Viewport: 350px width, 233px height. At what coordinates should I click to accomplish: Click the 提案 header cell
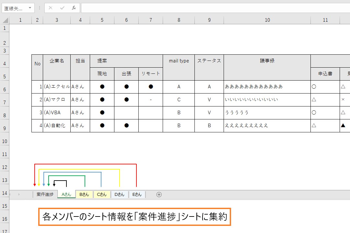point(126,61)
